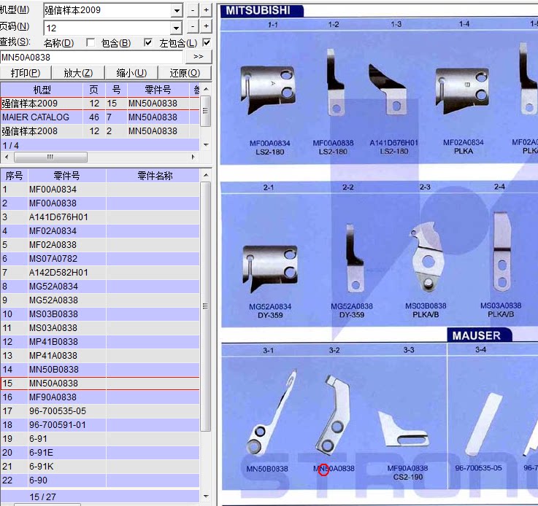Select the 机型 column header
Screen dimensions: 538x506
42,90
